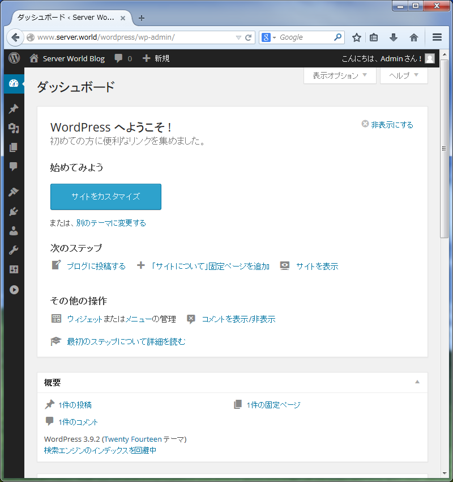
Task: Click 検索エンジンのインデックスを回避中 link
Action: tap(100, 450)
